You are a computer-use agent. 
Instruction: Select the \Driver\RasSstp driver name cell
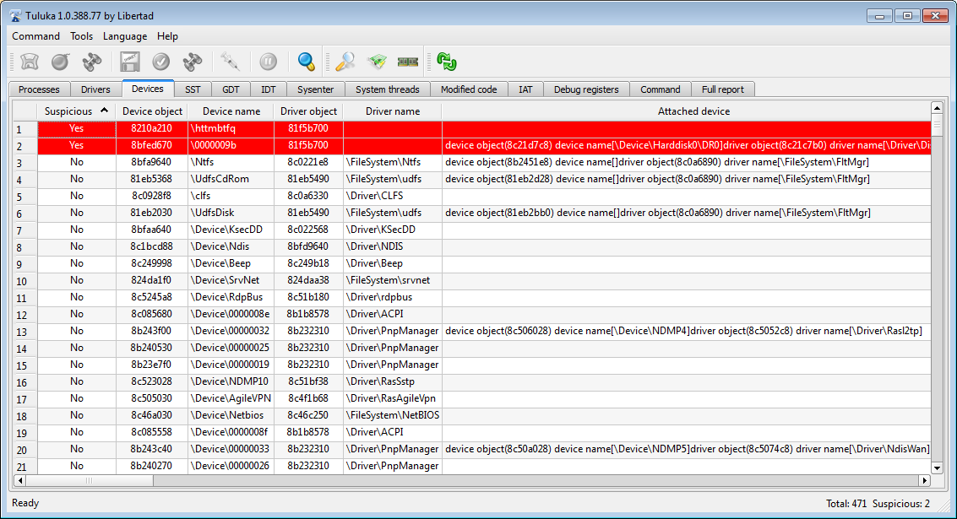pyautogui.click(x=393, y=381)
